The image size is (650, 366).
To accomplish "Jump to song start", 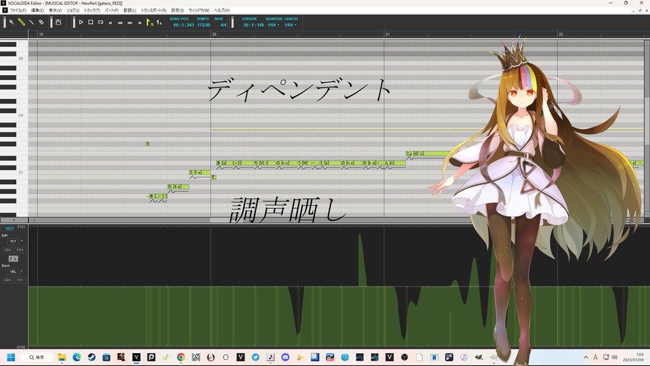I will click(110, 23).
